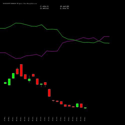
Task: Select the low value L: 354.70
Action: [64, 8]
